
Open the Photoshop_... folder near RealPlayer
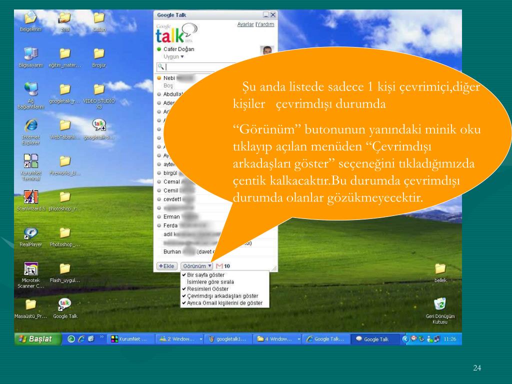[x=65, y=236]
